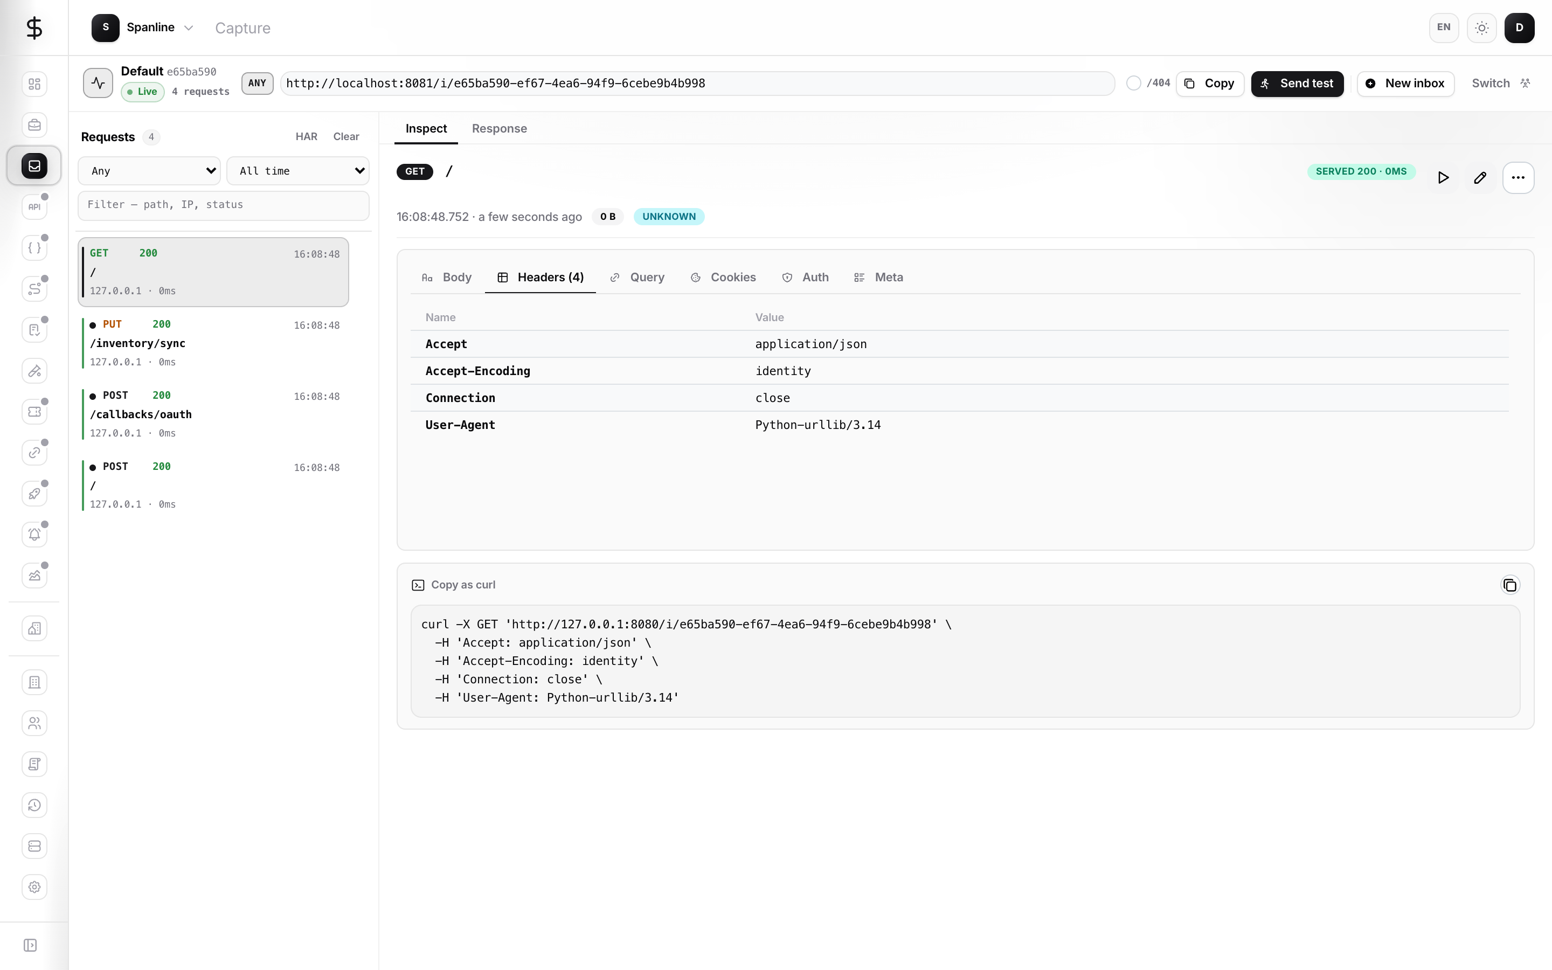Switch to the Response tab

pyautogui.click(x=499, y=128)
